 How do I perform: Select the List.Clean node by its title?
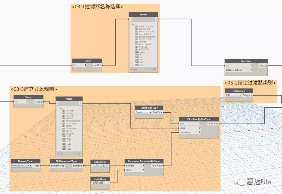point(246,61)
